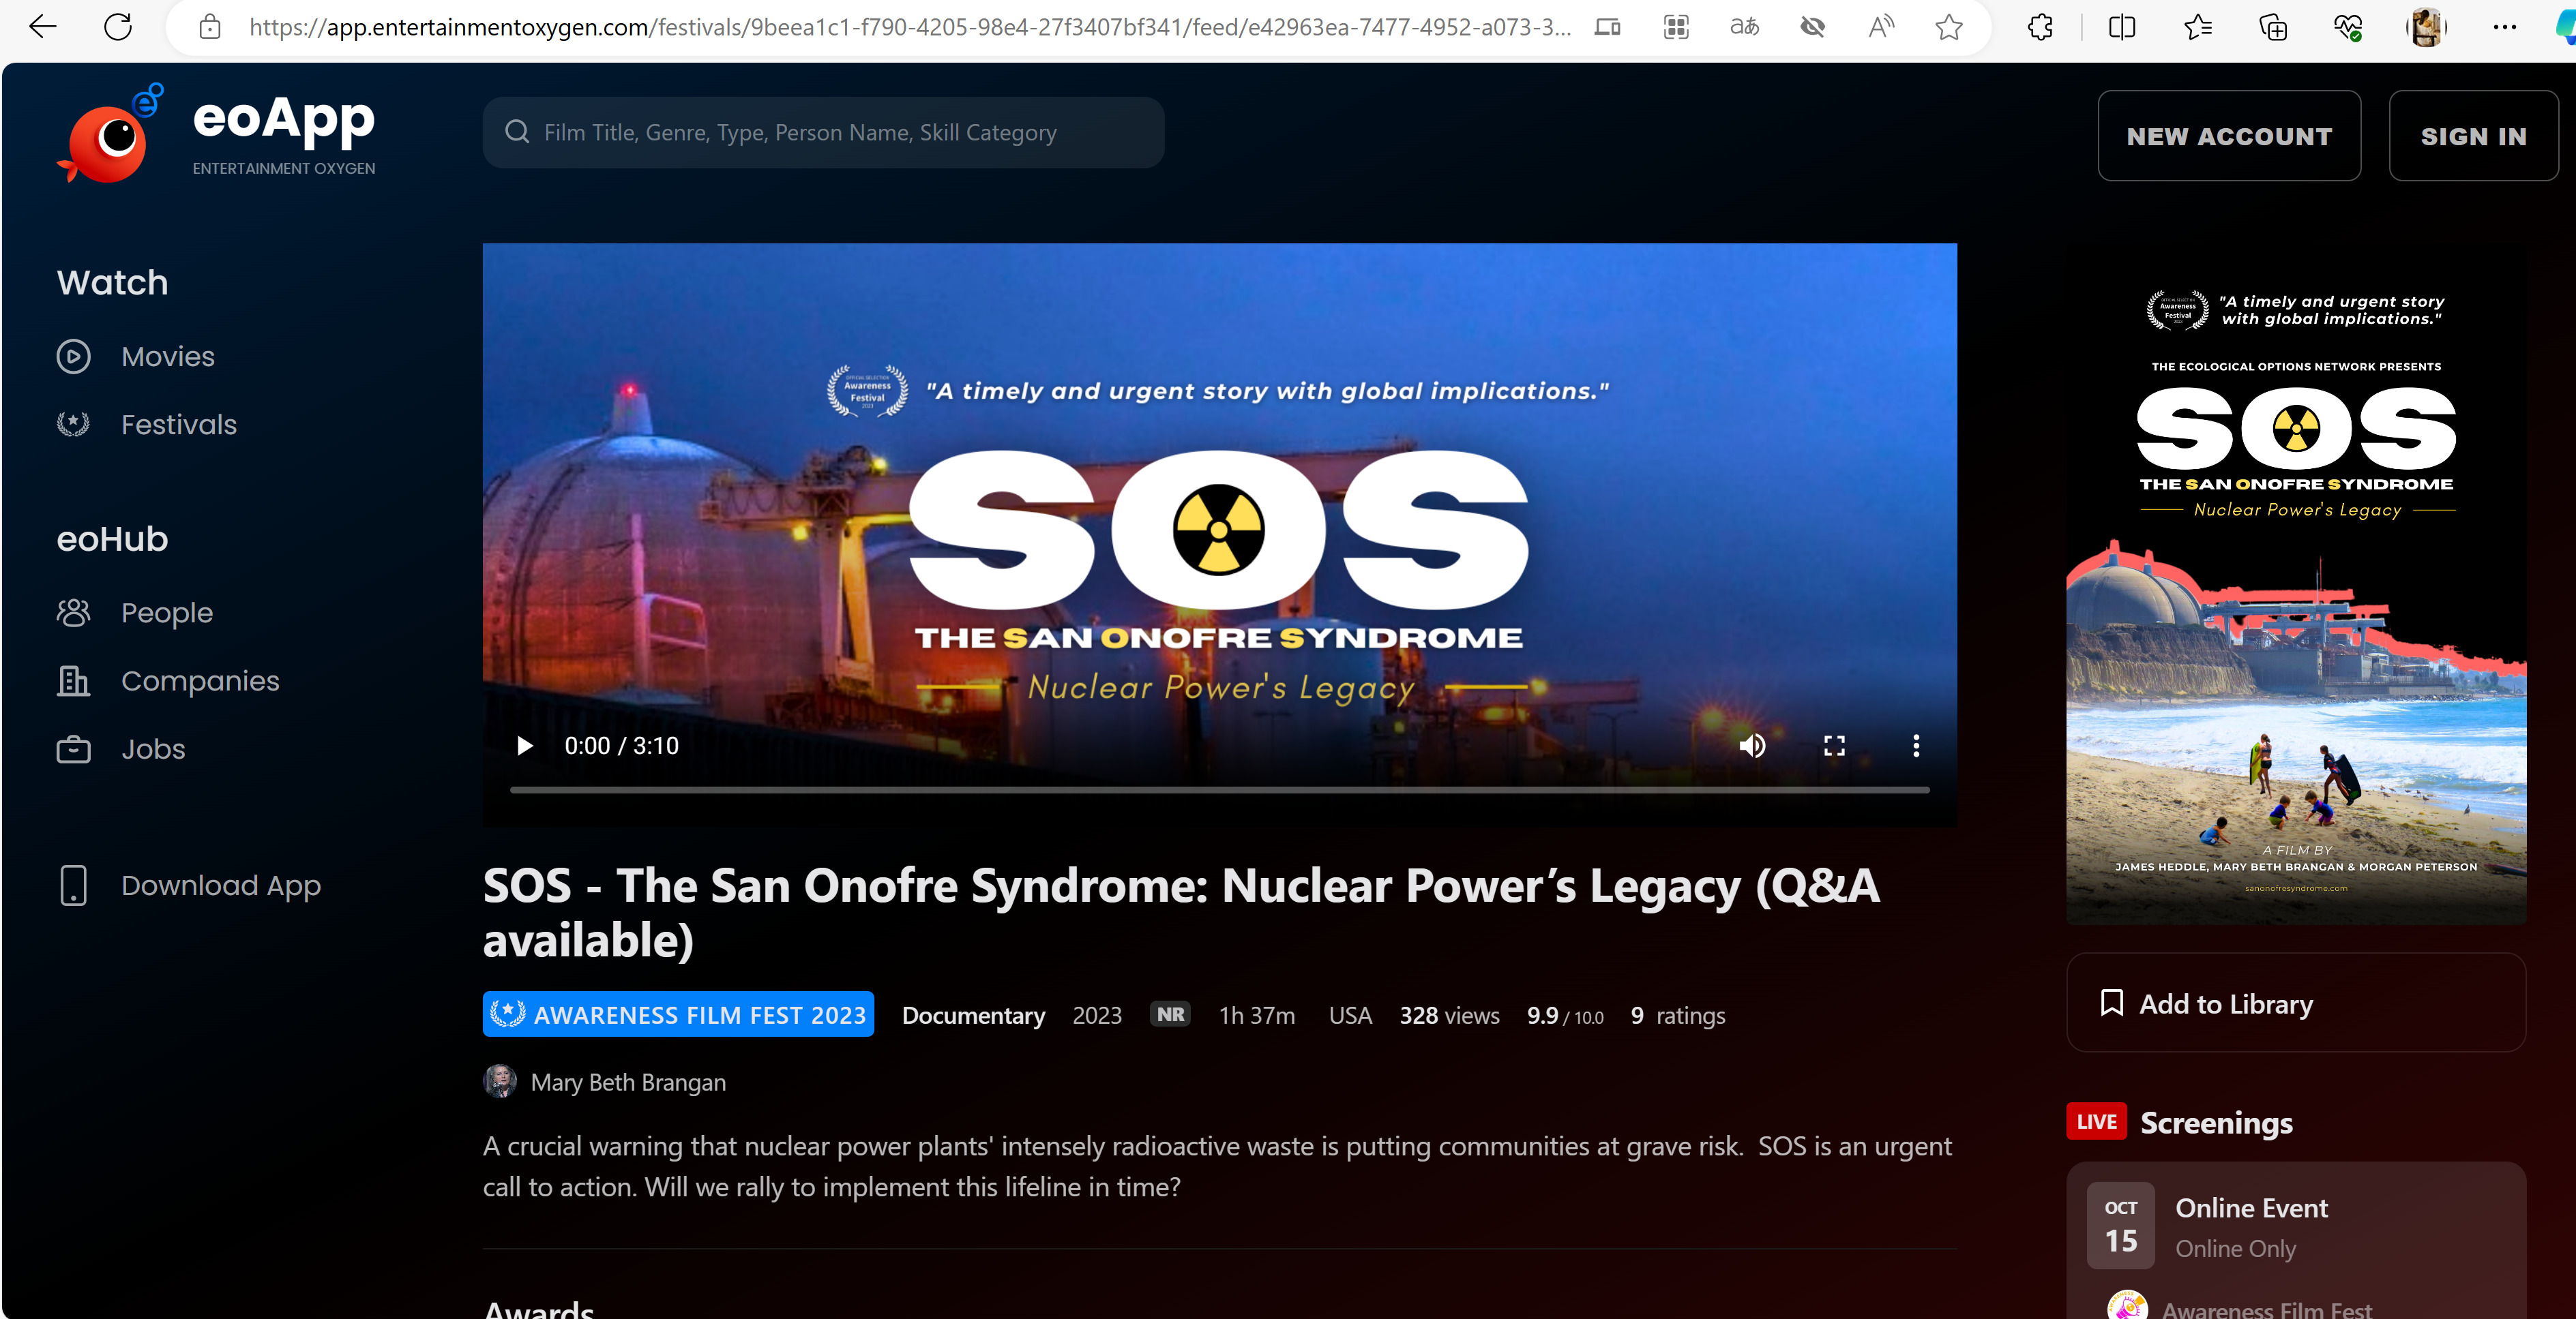Click the Documentary genre label
Image resolution: width=2576 pixels, height=1319 pixels.
click(x=973, y=1015)
